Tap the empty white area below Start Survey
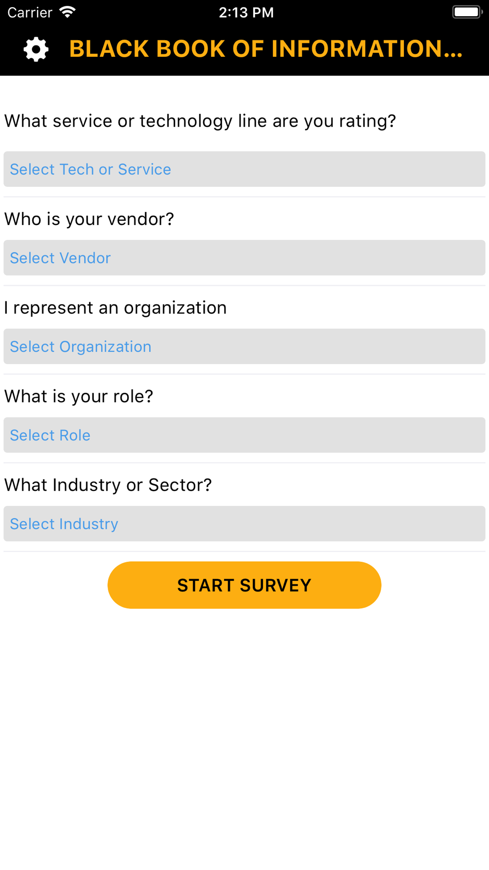The height and width of the screenshot is (870, 489). click(244, 734)
